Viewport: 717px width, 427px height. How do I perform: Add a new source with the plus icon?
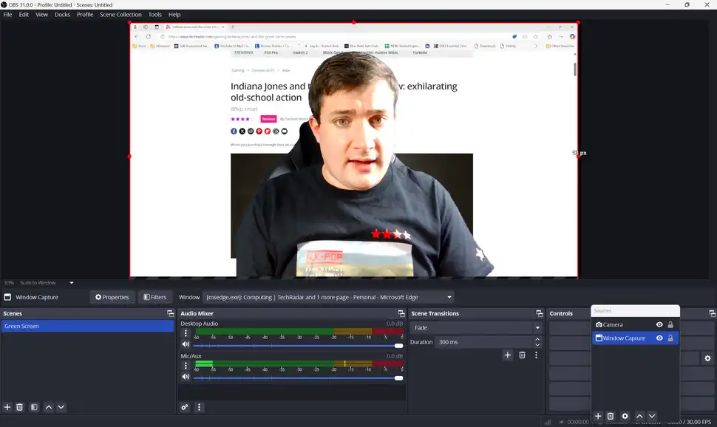[x=598, y=416]
